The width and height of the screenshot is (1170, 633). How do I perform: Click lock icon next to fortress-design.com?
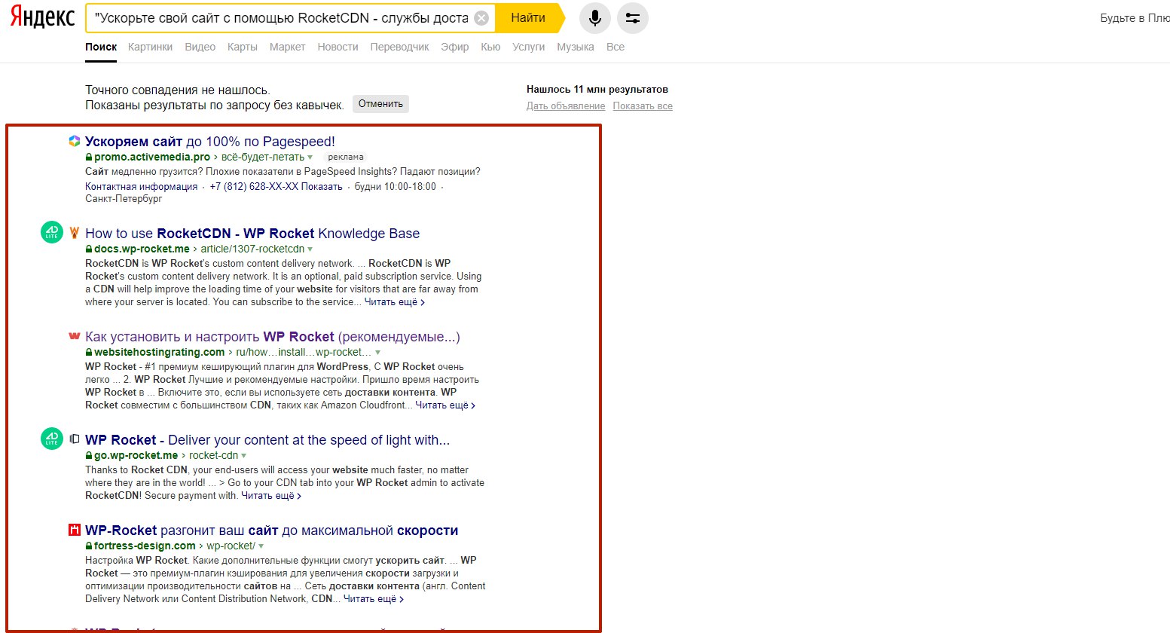pyautogui.click(x=89, y=546)
